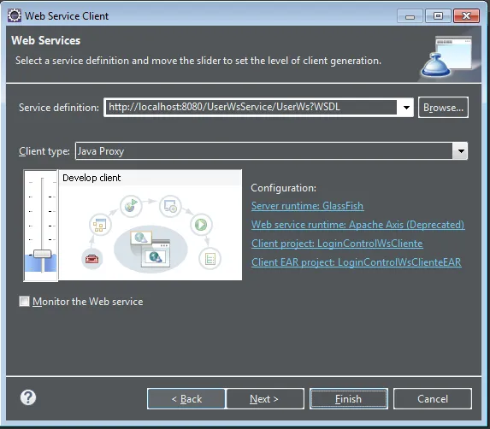490x429 pixels.
Task: Click the Client EAR project link
Action: click(x=357, y=262)
